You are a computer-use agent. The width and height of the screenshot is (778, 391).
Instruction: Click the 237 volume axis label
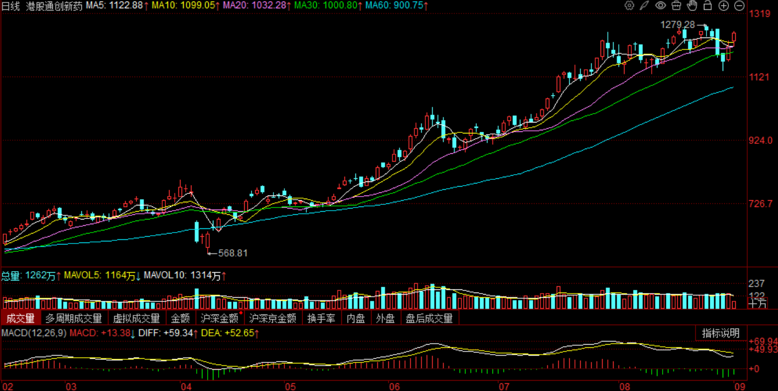coord(757,284)
